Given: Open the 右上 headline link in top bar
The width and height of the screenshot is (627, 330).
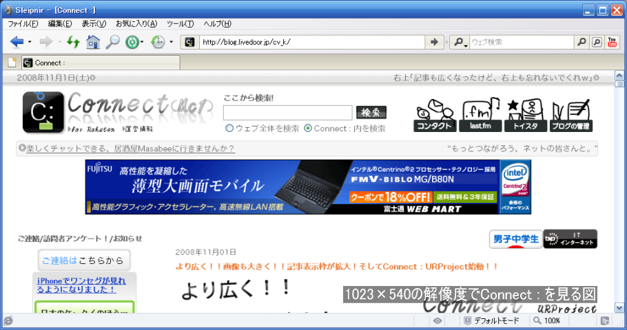Looking at the screenshot, I should 493,78.
